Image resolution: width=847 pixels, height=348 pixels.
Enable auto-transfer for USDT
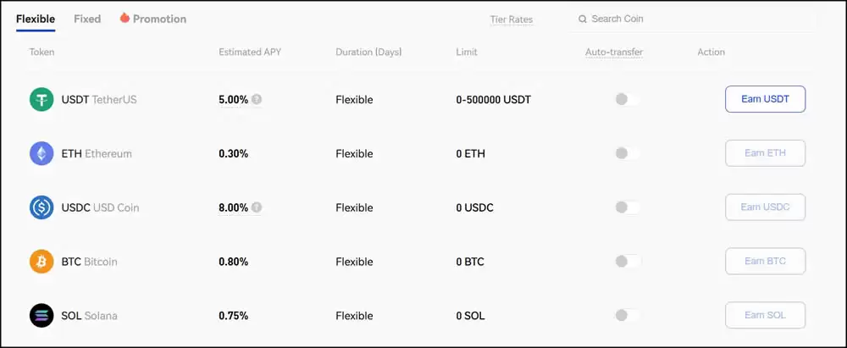click(627, 100)
